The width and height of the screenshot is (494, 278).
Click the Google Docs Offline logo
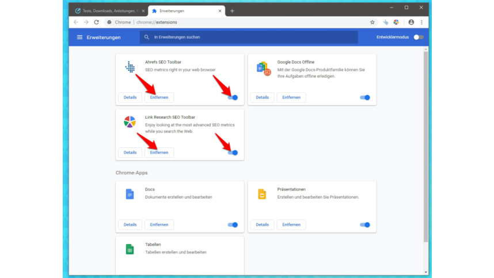[x=263, y=69]
